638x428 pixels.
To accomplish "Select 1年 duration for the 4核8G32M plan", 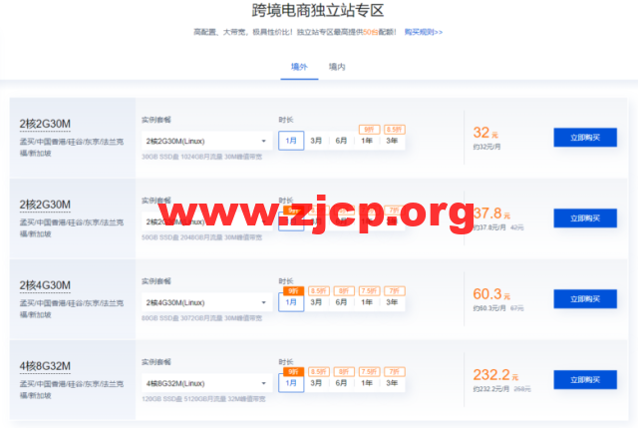I will pyautogui.click(x=367, y=383).
